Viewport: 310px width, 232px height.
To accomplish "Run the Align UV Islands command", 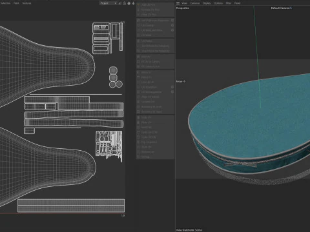I will click(x=155, y=97).
